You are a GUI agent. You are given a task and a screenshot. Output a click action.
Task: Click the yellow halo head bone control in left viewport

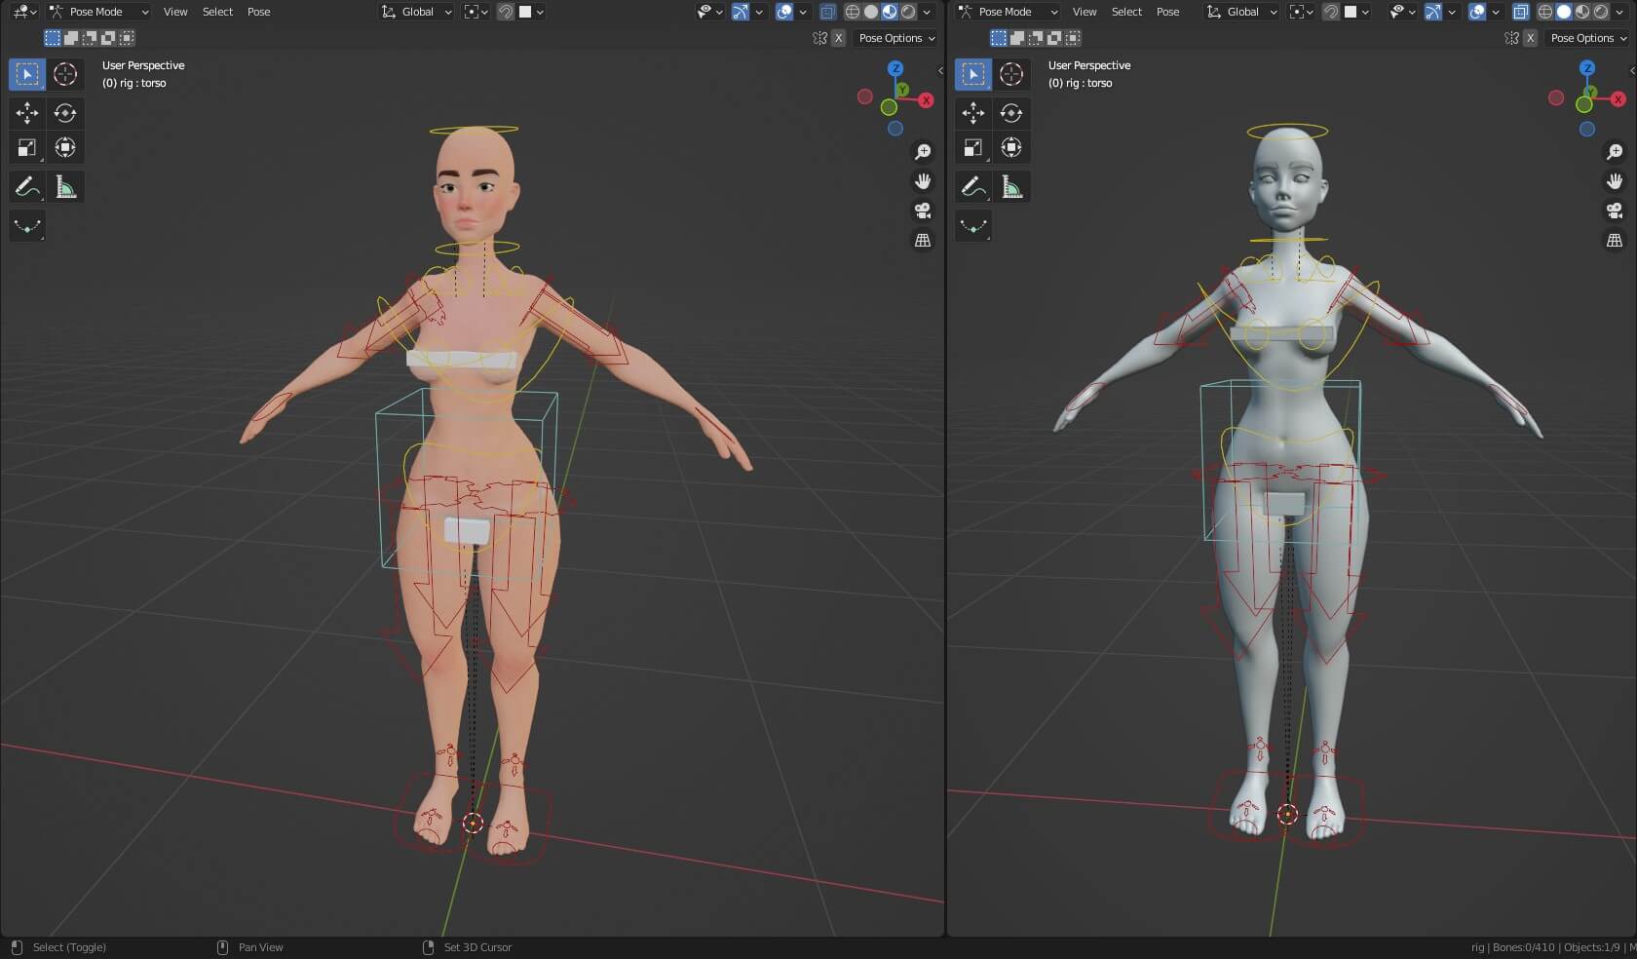474,129
